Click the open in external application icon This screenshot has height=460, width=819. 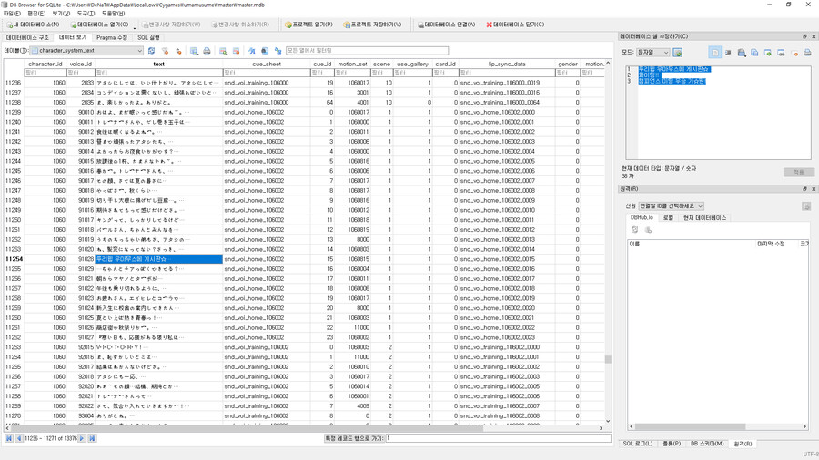[781, 53]
